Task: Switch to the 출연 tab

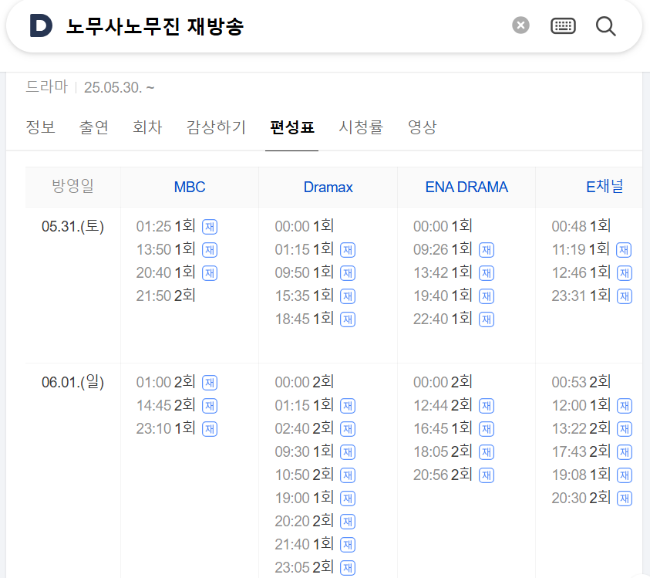Action: (x=94, y=127)
